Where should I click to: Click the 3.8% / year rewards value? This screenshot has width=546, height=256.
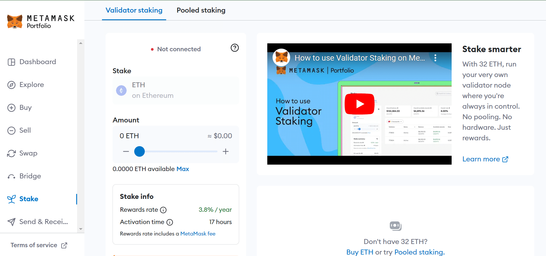tap(215, 210)
